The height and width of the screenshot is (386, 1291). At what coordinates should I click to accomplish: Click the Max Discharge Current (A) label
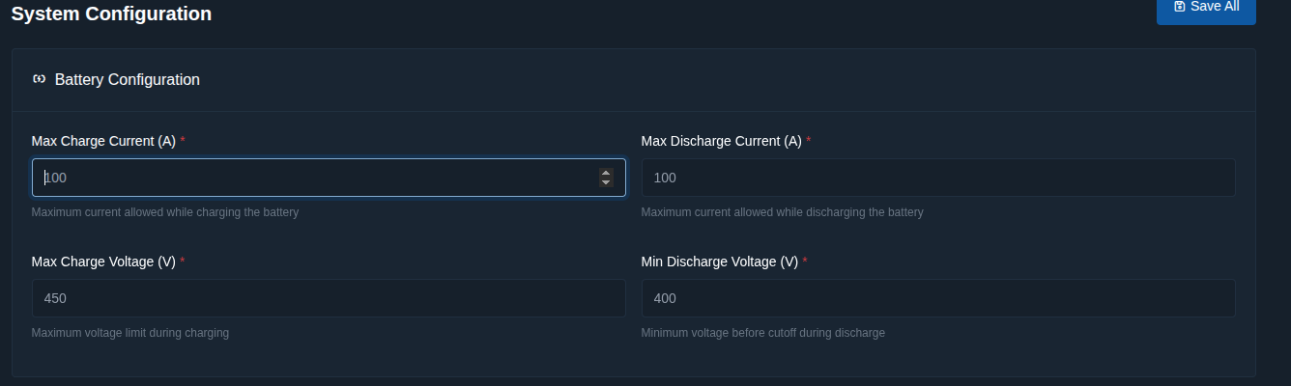721,141
